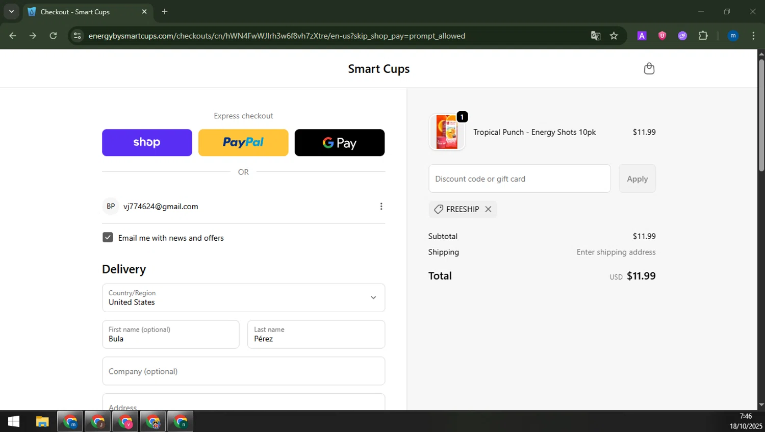
Task: Uncheck Email me with news and offers
Action: (108, 238)
